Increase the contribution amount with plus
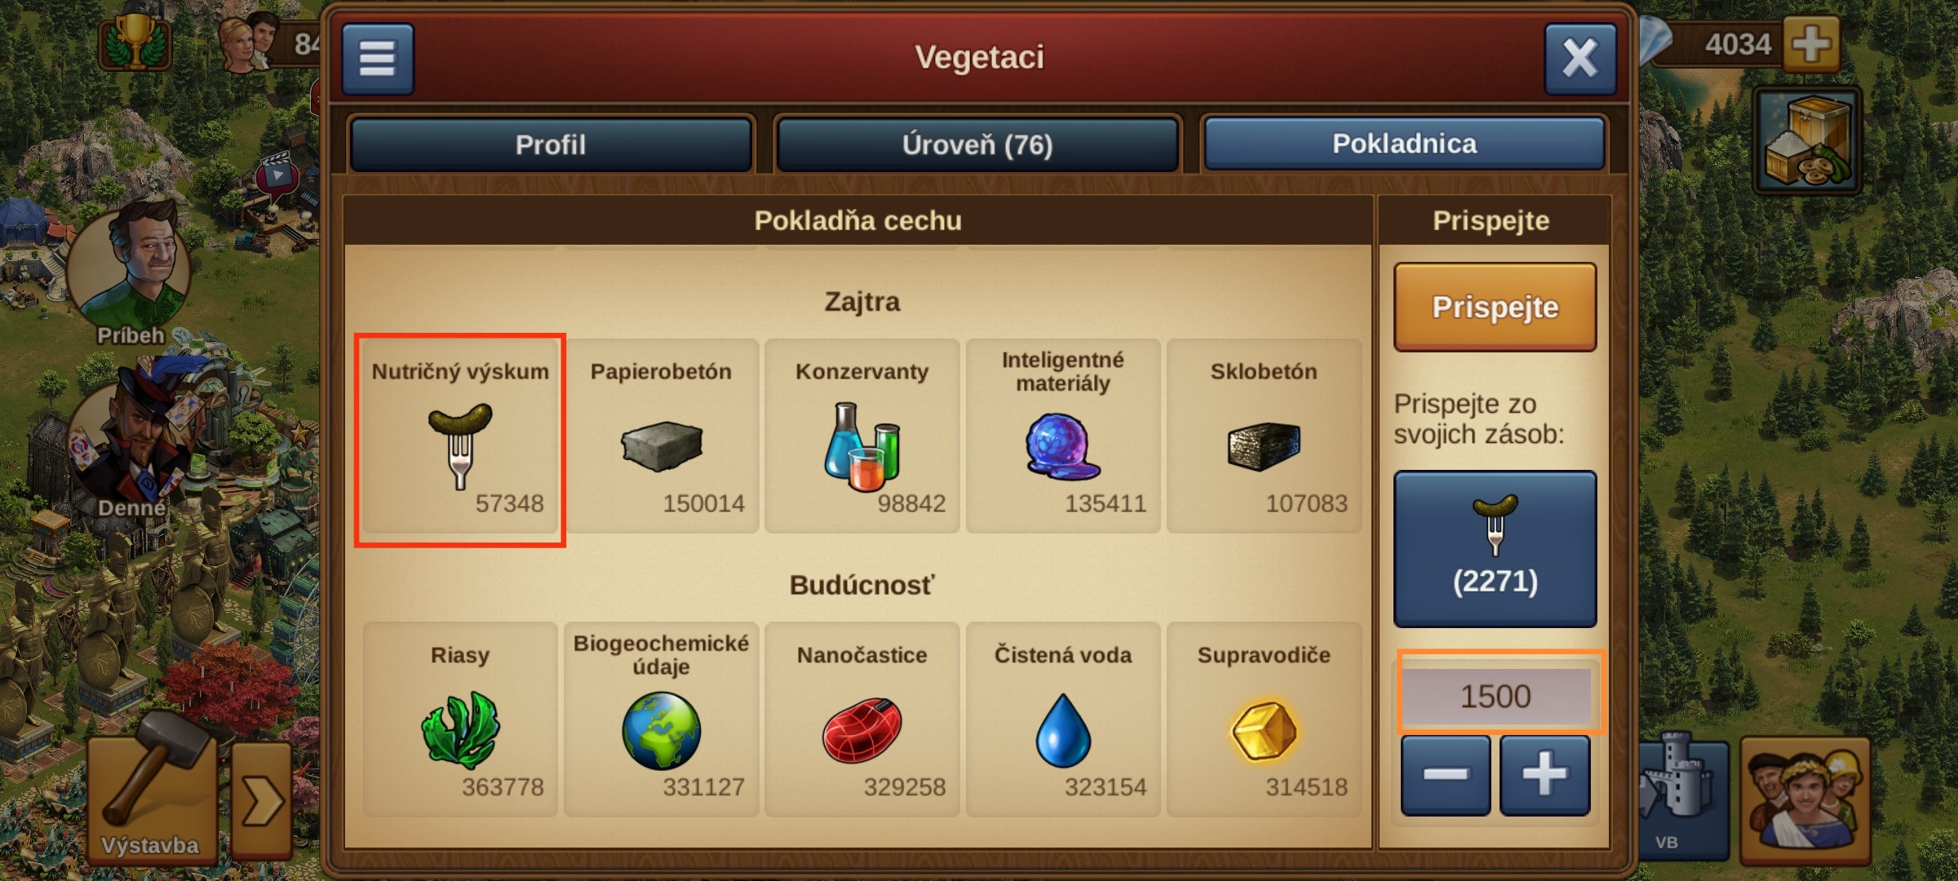 pyautogui.click(x=1545, y=775)
